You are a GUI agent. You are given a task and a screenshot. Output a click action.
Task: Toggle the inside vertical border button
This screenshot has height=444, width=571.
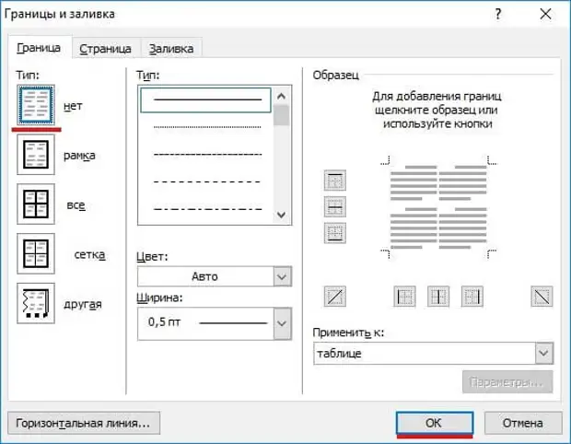pyautogui.click(x=438, y=296)
